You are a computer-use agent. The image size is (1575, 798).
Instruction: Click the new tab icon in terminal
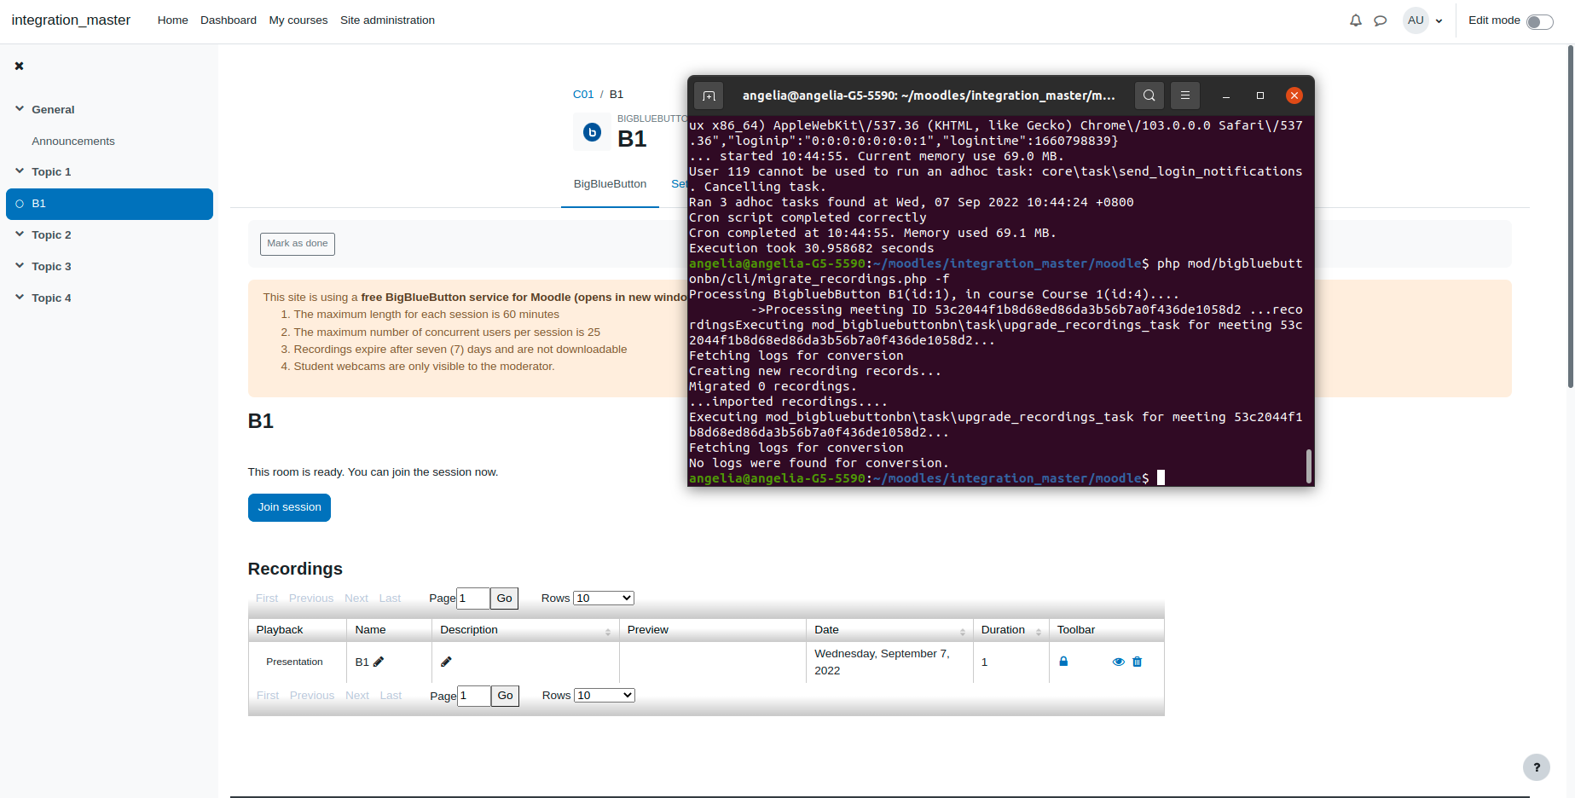pos(709,95)
